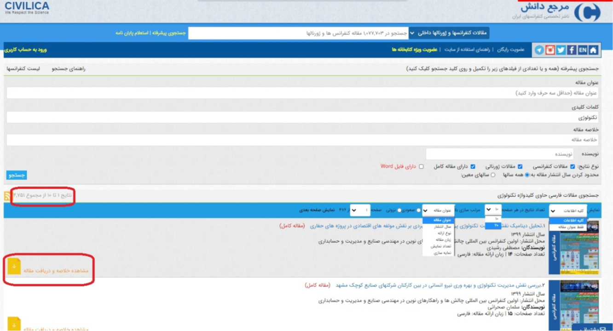Open 'لیست کنفرانسها' menu item
This screenshot has height=331, width=613.
click(23, 68)
